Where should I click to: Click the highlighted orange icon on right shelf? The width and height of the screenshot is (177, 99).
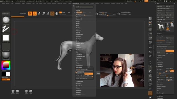[x=150, y=93]
